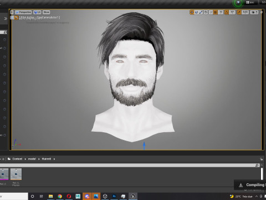Open the scale snap value 0.25 dropdown
The image size is (266, 200).
point(245,12)
